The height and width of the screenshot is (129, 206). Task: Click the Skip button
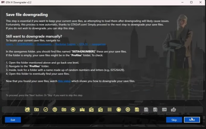174,120
